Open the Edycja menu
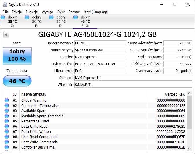The height and width of the screenshot is (154, 195). 17,12
